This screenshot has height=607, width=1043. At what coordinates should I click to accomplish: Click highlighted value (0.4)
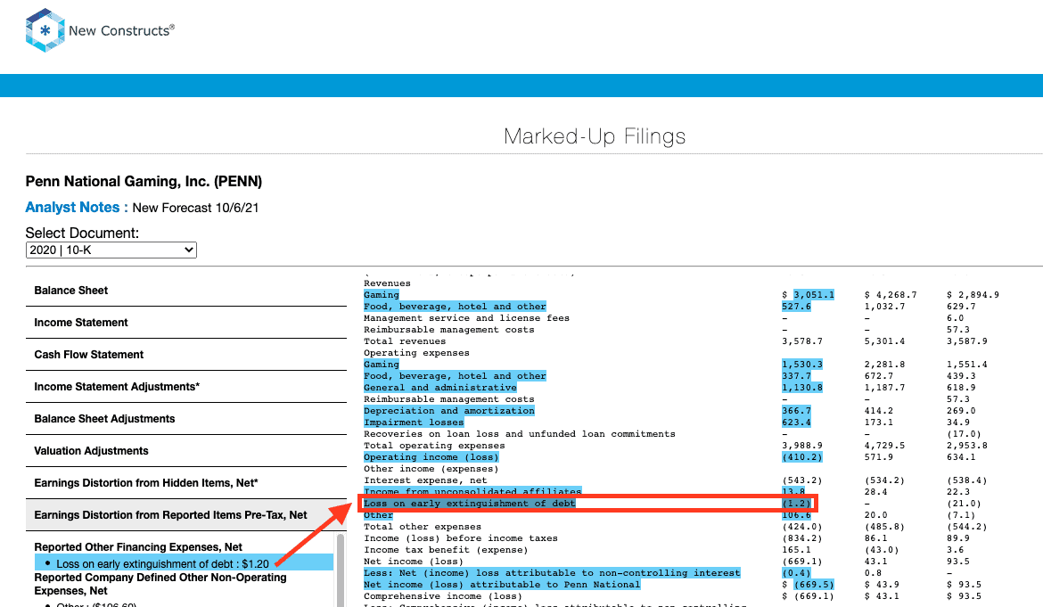click(x=796, y=573)
